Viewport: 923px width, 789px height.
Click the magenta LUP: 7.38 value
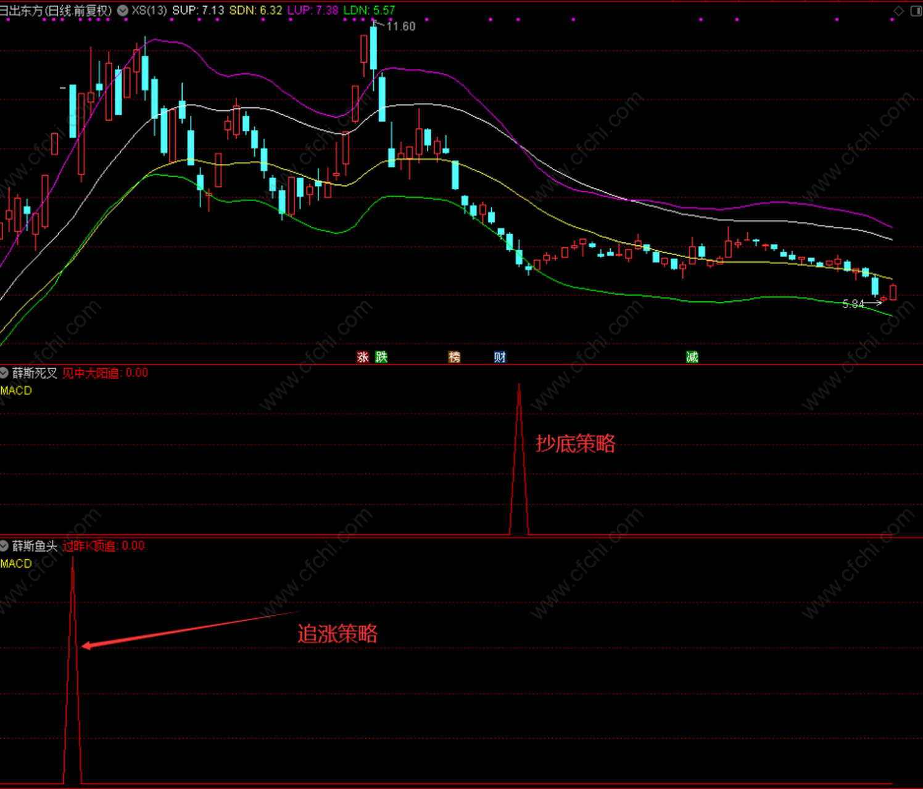[313, 10]
